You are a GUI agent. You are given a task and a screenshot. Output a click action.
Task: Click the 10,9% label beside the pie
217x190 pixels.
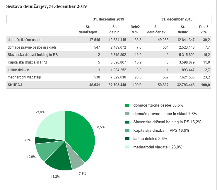(x=31, y=157)
